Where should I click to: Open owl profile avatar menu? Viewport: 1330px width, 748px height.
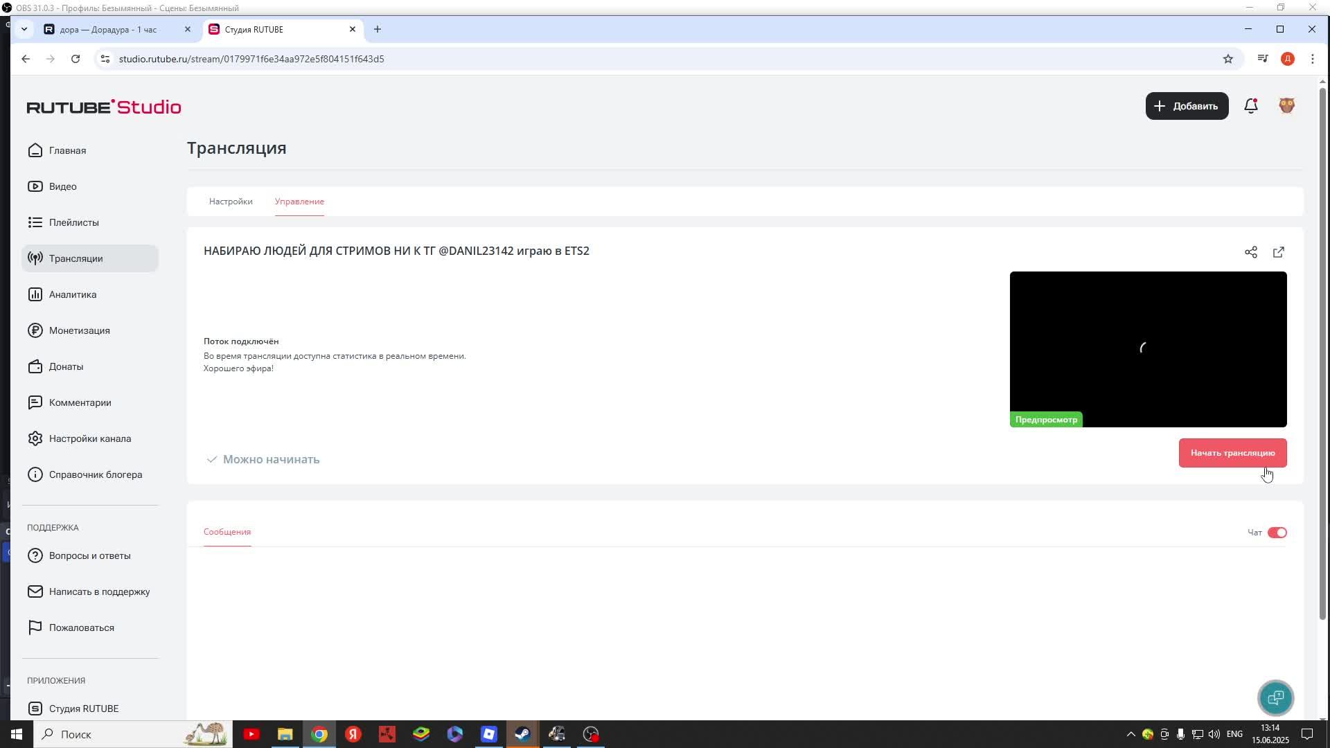1287,105
